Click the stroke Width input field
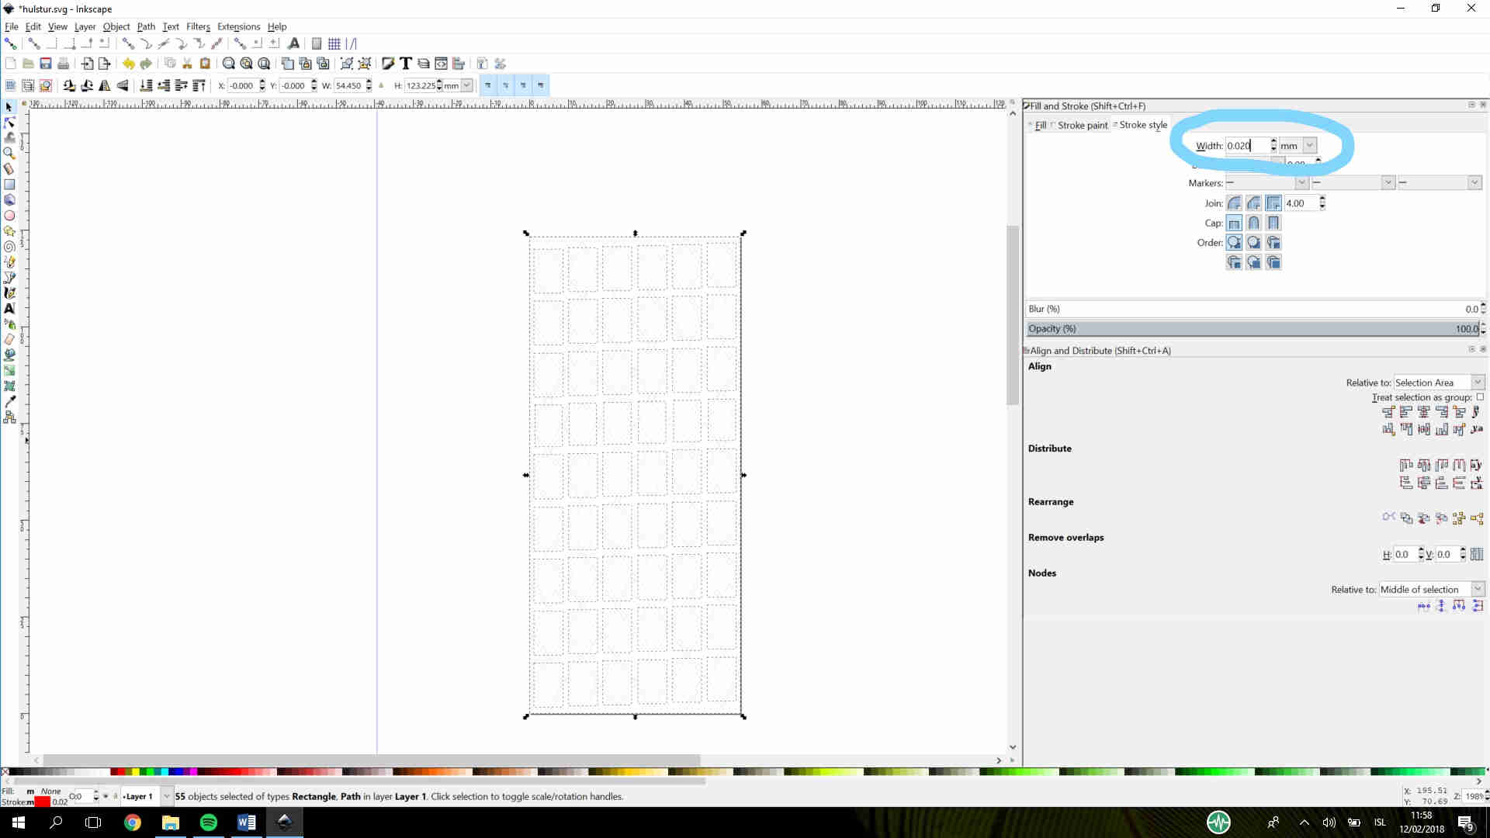Screen dimensions: 1490x838 point(1246,145)
